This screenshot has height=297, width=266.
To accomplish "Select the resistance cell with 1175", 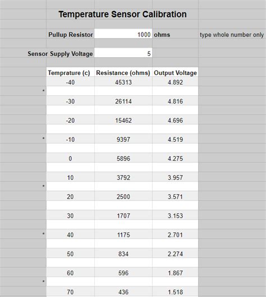I will [x=123, y=234].
